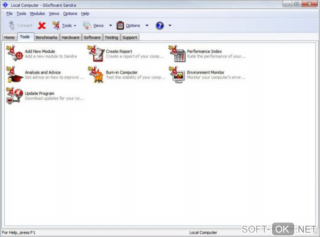Viewport: 320px width, 237px height.
Task: Click the blue question mark help icon
Action: [160, 25]
